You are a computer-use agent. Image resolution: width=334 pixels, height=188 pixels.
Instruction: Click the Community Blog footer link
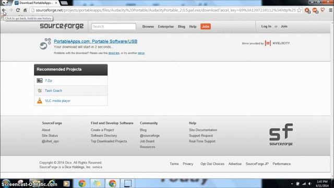(x=143, y=130)
